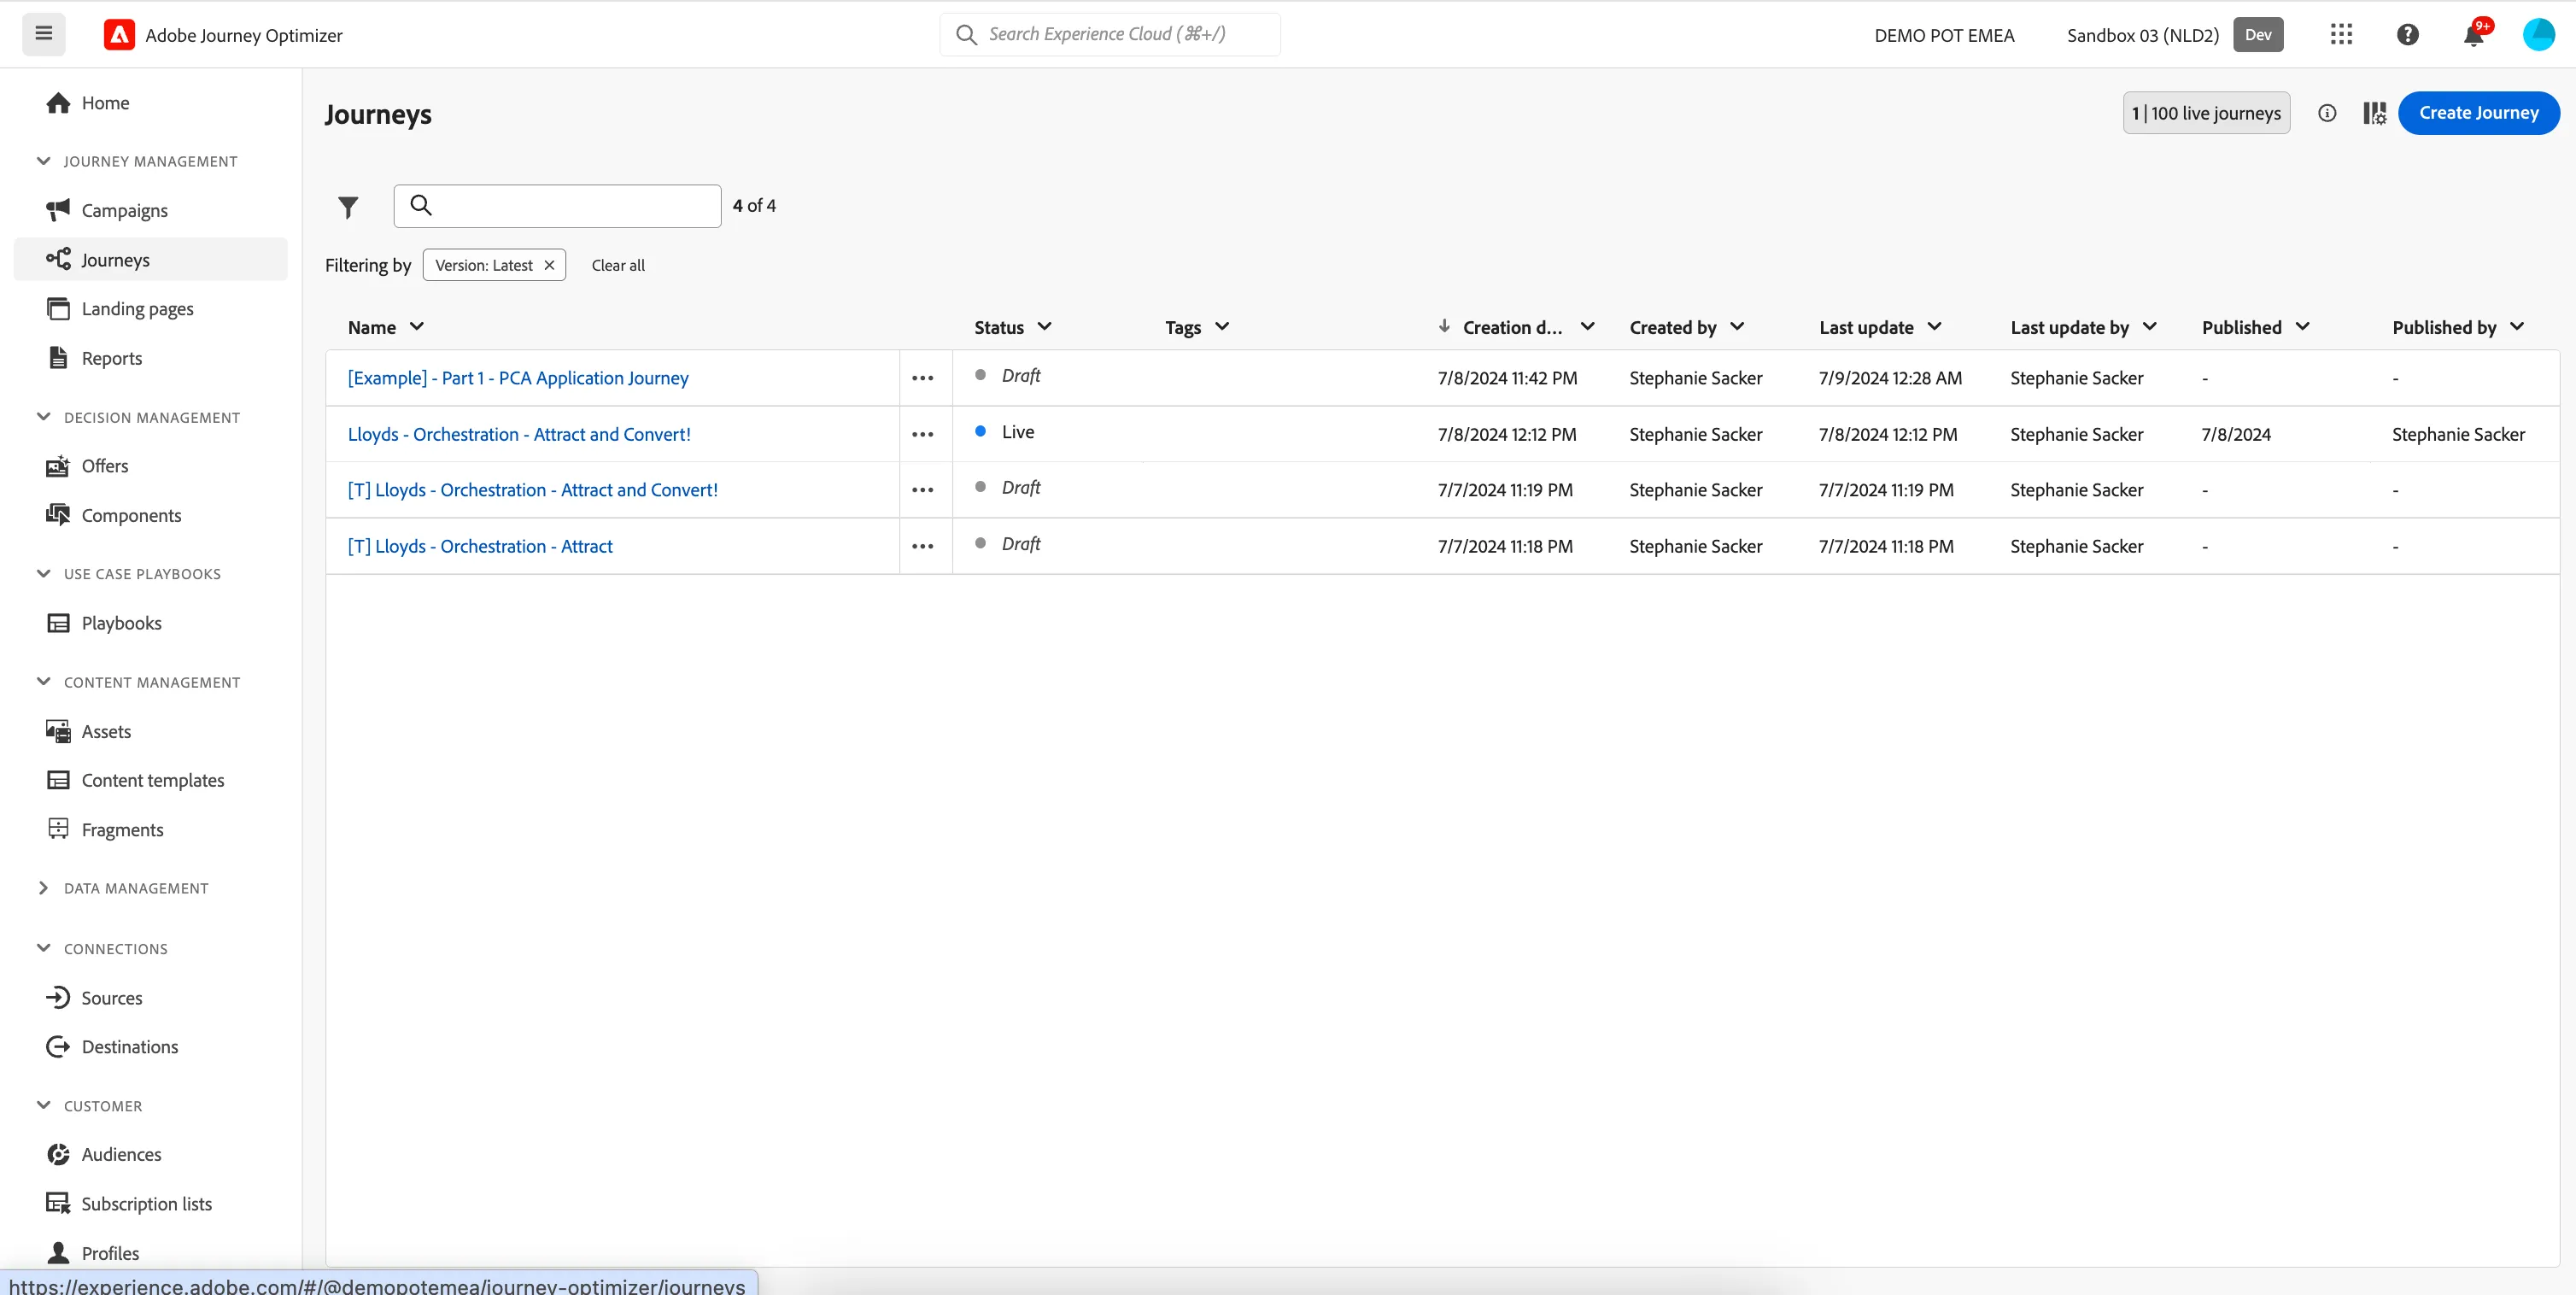This screenshot has width=2576, height=1295.
Task: Open the Tags column dropdown
Action: (x=1222, y=327)
